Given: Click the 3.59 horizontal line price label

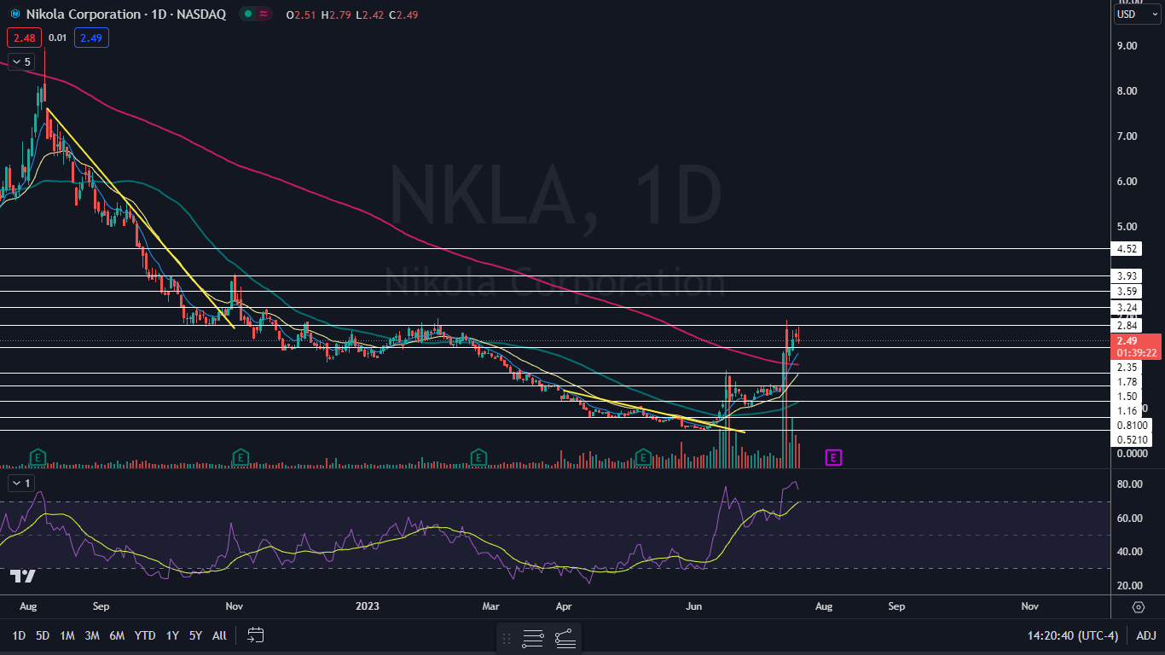Looking at the screenshot, I should pos(1126,292).
